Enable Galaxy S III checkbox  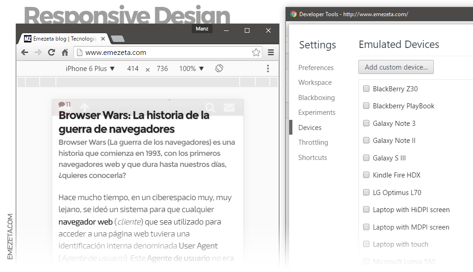click(x=366, y=158)
